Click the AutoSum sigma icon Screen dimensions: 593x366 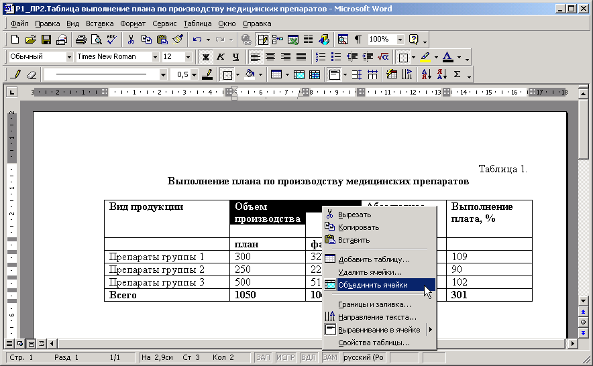click(x=457, y=74)
